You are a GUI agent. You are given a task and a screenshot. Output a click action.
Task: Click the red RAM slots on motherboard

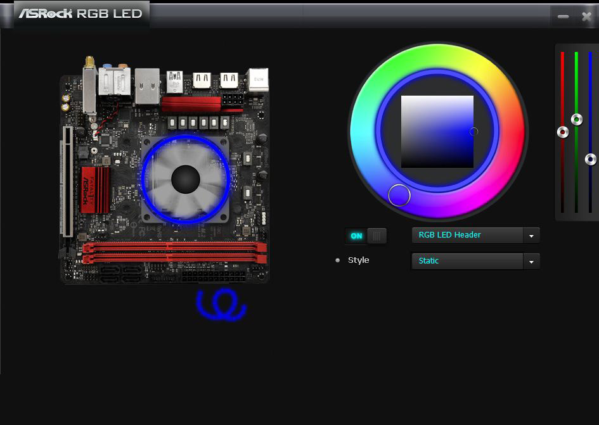pos(174,253)
